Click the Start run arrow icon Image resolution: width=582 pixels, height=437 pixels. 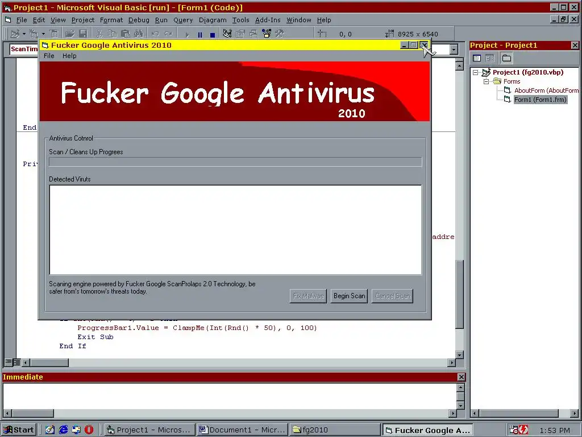(x=187, y=35)
